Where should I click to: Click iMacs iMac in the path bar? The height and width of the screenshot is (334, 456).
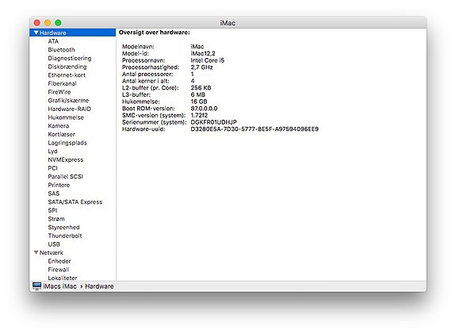pyautogui.click(x=60, y=286)
